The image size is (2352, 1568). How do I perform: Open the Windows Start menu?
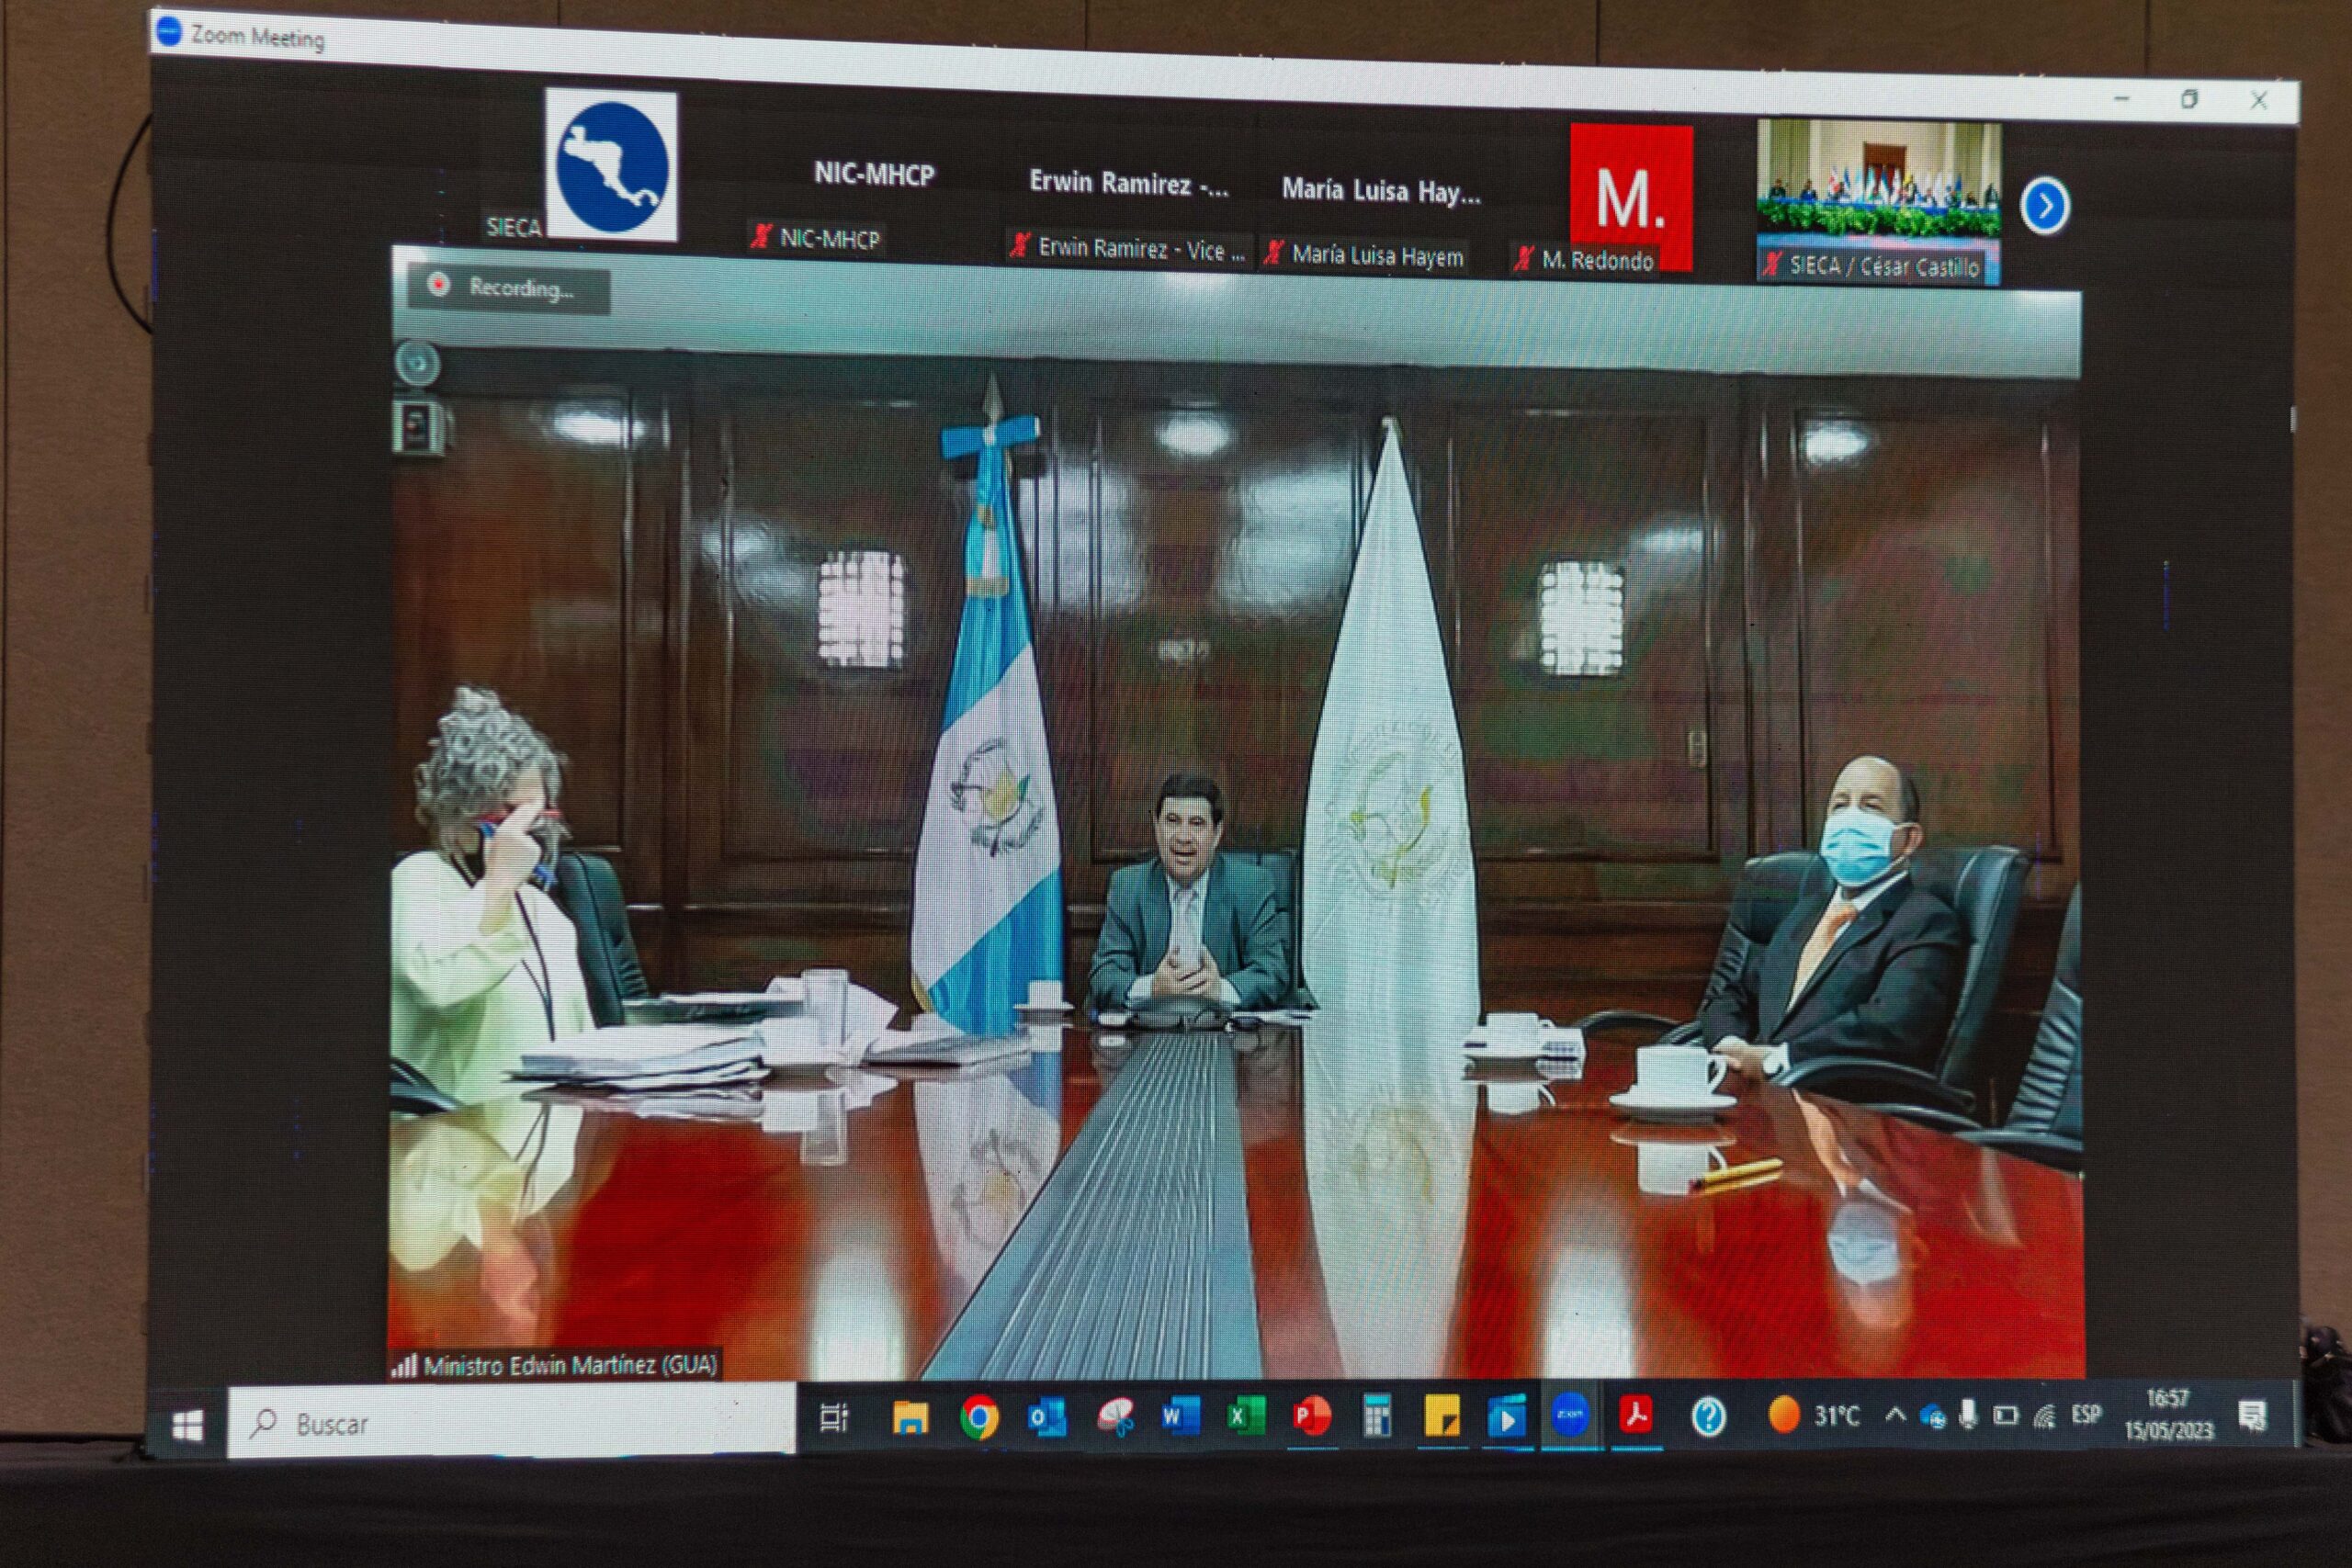click(x=188, y=1426)
